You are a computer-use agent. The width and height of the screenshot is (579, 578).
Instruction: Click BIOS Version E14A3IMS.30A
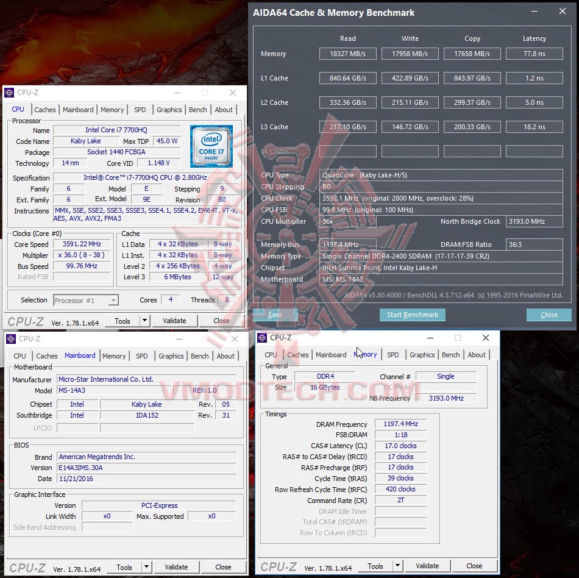[x=147, y=468]
